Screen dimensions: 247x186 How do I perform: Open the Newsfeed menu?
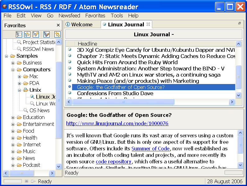[69, 15]
